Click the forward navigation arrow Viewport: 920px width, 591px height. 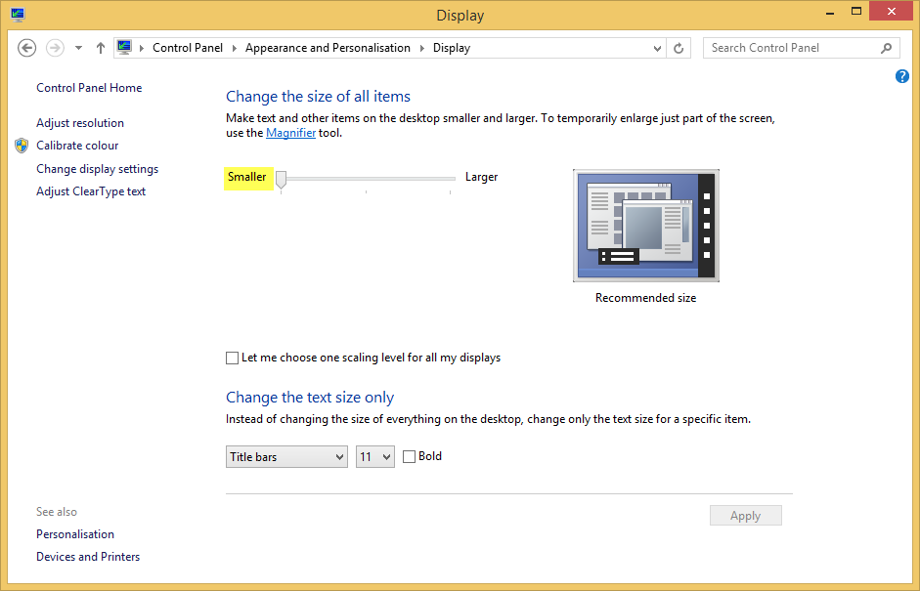click(x=55, y=47)
